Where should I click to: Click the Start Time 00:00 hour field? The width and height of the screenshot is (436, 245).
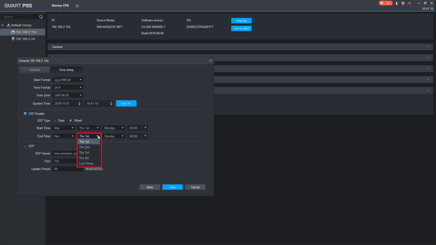[137, 128]
